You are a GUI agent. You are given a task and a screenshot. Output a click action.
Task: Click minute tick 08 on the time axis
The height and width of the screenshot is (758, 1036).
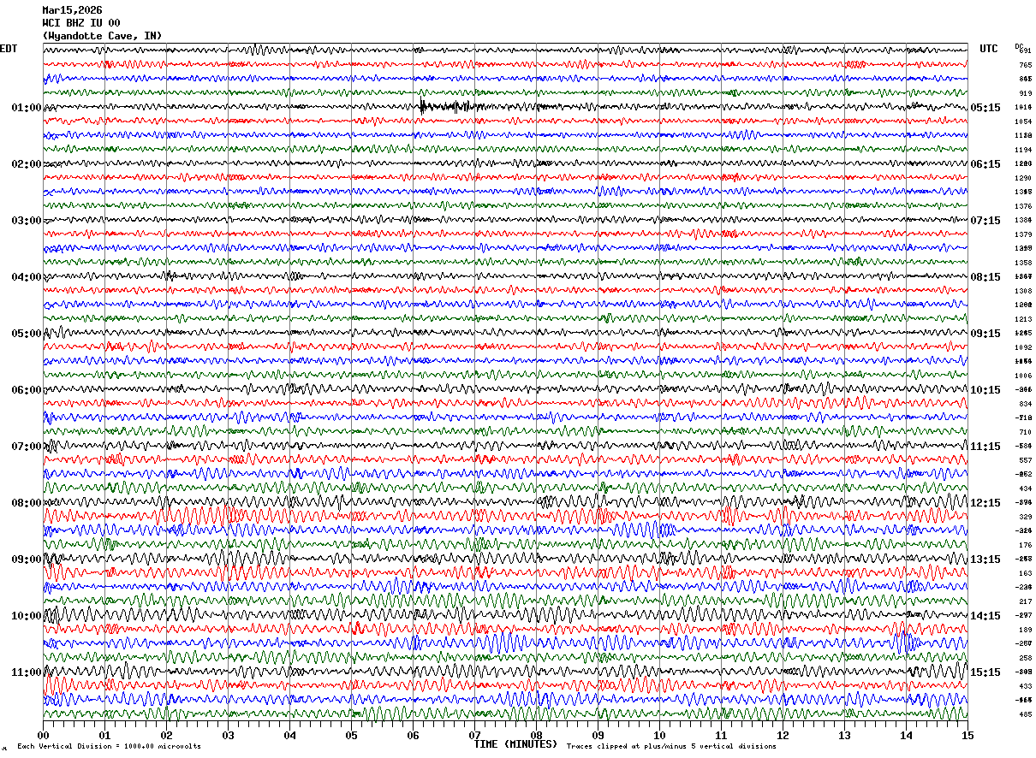pyautogui.click(x=536, y=735)
